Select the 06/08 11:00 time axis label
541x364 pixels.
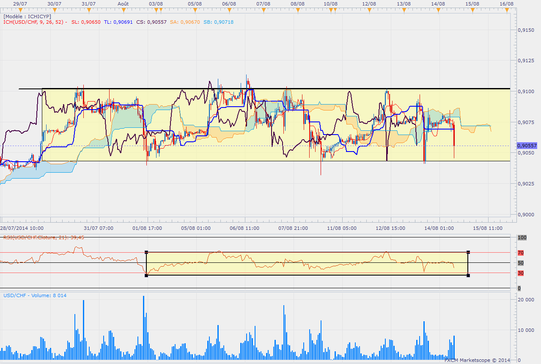pyautogui.click(x=244, y=228)
